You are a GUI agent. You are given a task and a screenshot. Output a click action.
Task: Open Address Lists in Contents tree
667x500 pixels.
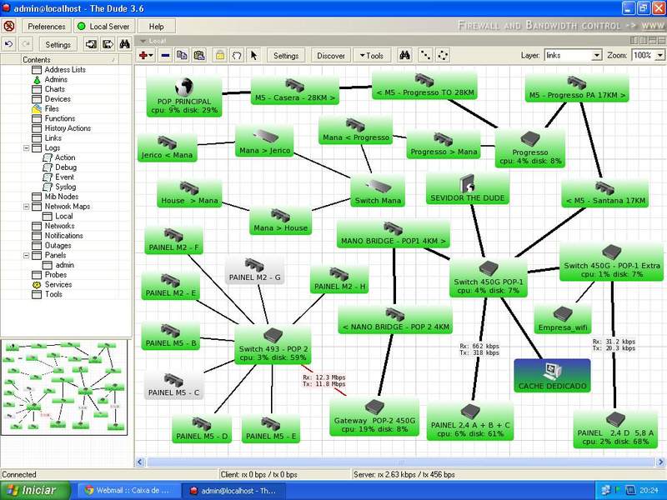click(65, 70)
